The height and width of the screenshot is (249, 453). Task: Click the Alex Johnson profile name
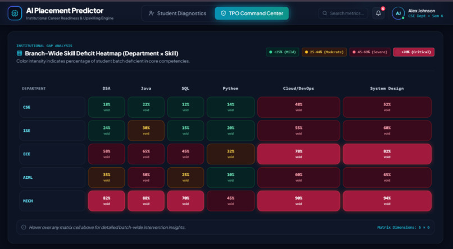(422, 11)
